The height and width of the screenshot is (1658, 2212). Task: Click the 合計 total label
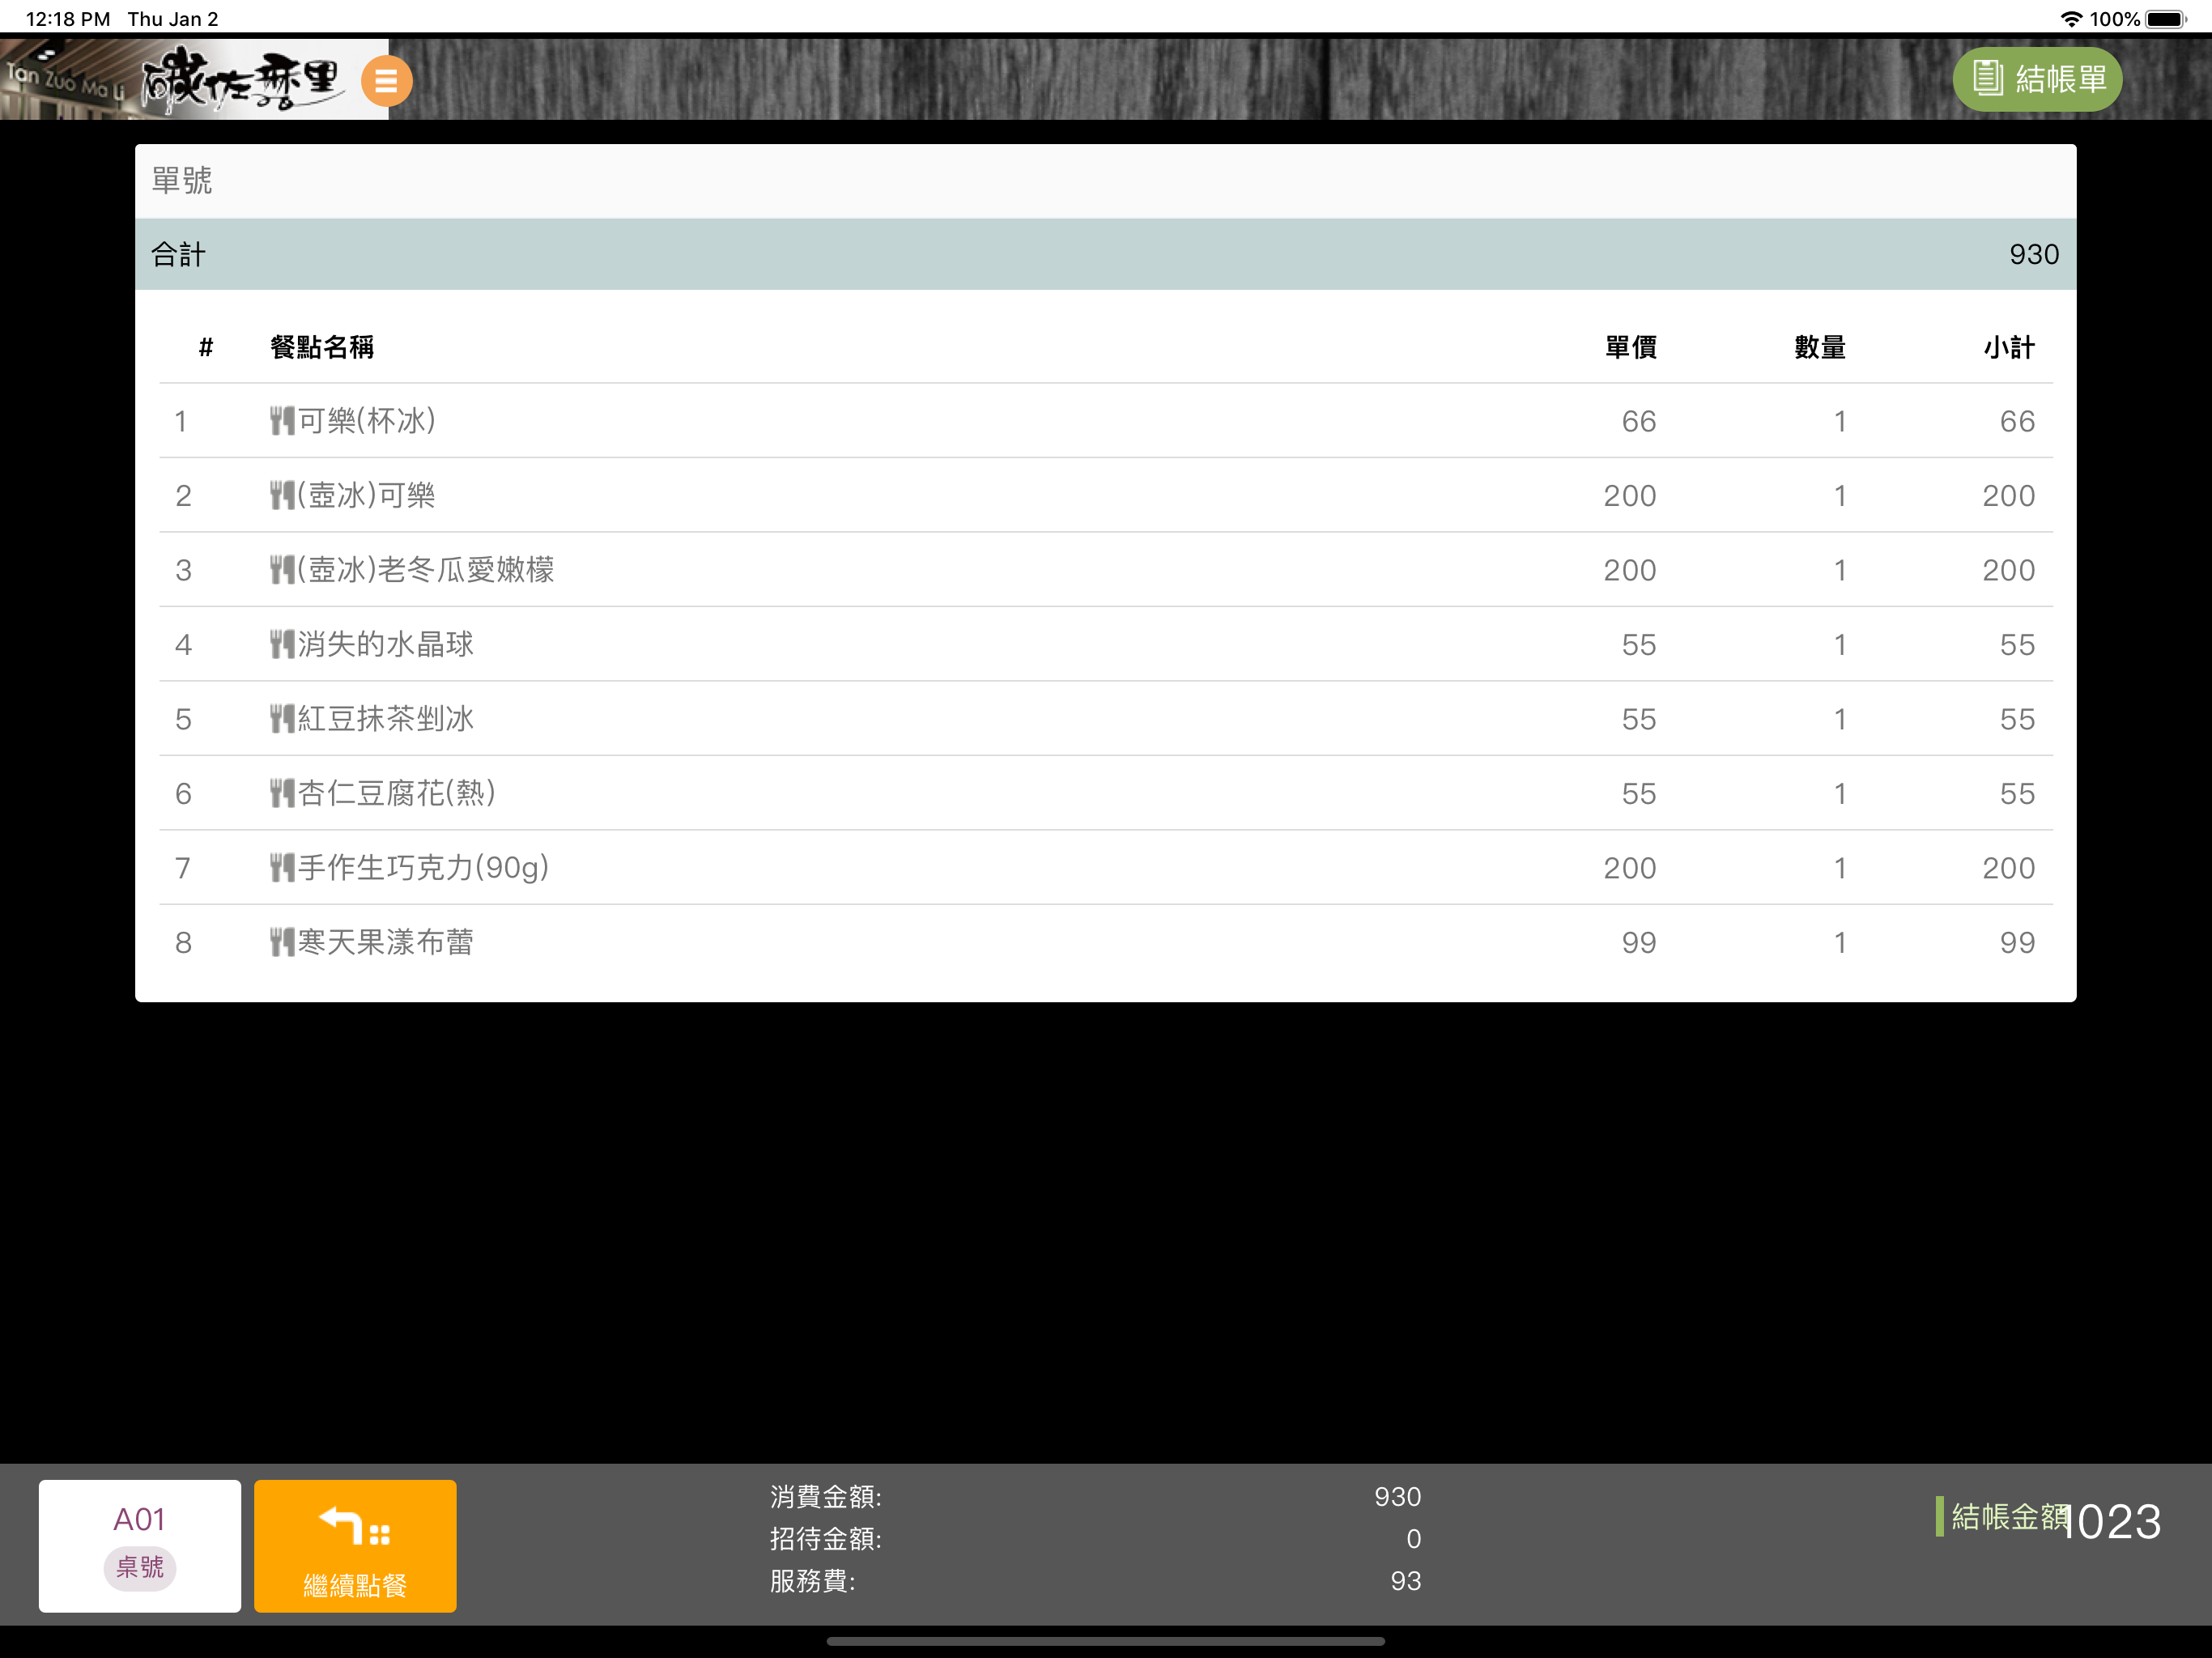click(179, 254)
